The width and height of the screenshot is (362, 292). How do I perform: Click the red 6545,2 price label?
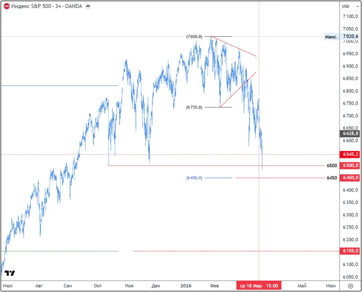pyautogui.click(x=350, y=154)
